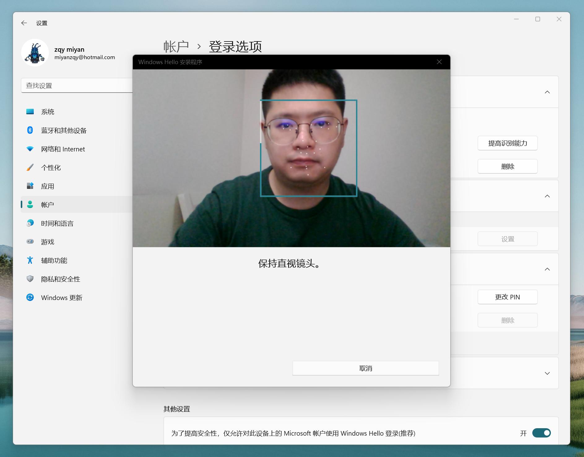Collapse the facial recognition section chevron
The width and height of the screenshot is (584, 457).
pos(547,92)
